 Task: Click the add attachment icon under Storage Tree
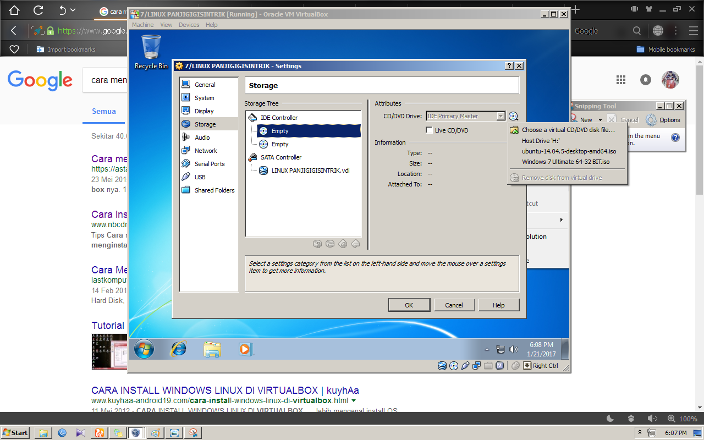click(317, 244)
